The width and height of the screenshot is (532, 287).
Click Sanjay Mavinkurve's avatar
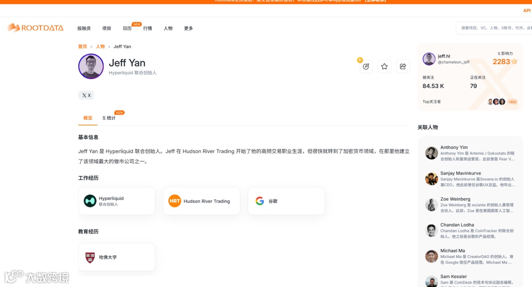coord(431,179)
